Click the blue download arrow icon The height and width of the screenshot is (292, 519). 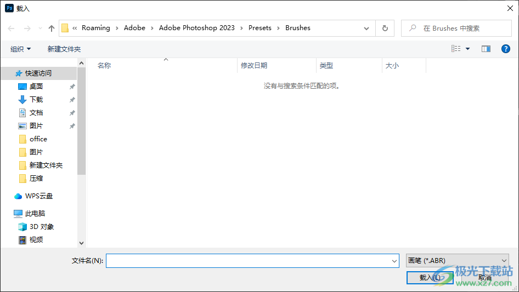pyautogui.click(x=22, y=100)
